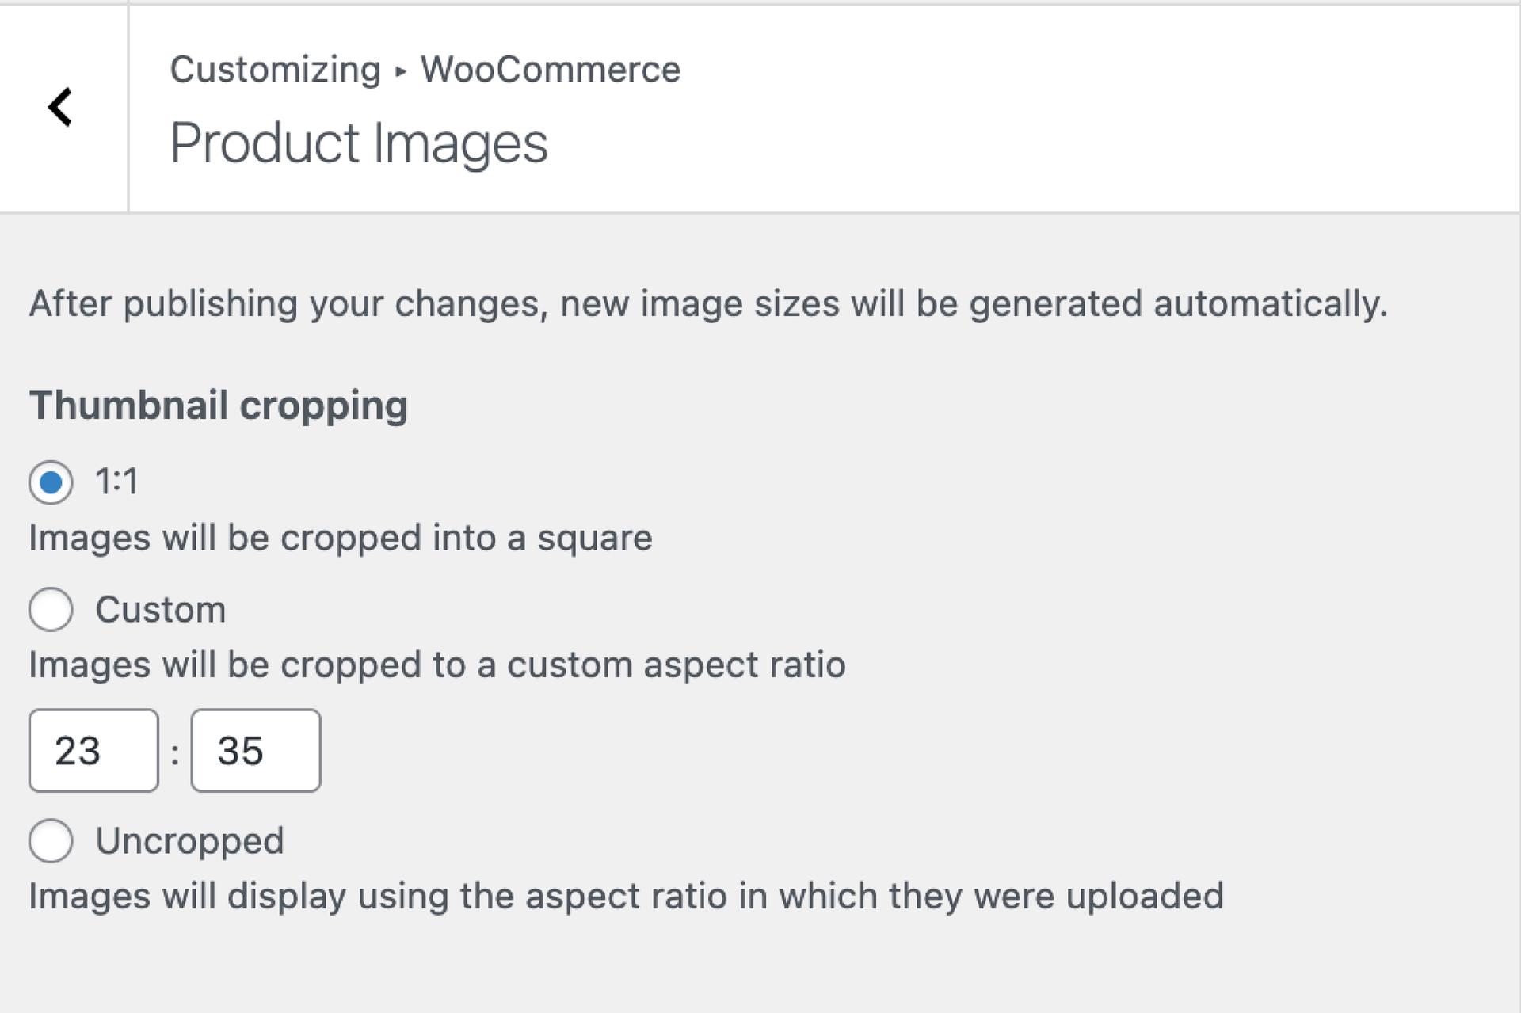Select the 1:1 square cropping radio button
The image size is (1521, 1013).
click(51, 482)
